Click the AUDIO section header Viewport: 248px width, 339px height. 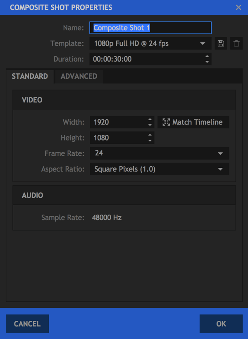124,195
